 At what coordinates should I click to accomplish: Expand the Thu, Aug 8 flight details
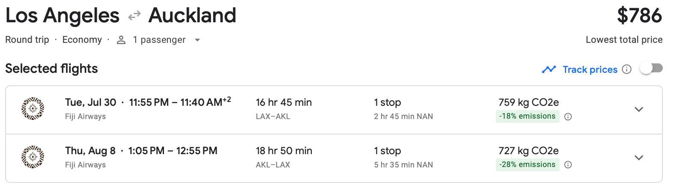tap(639, 158)
